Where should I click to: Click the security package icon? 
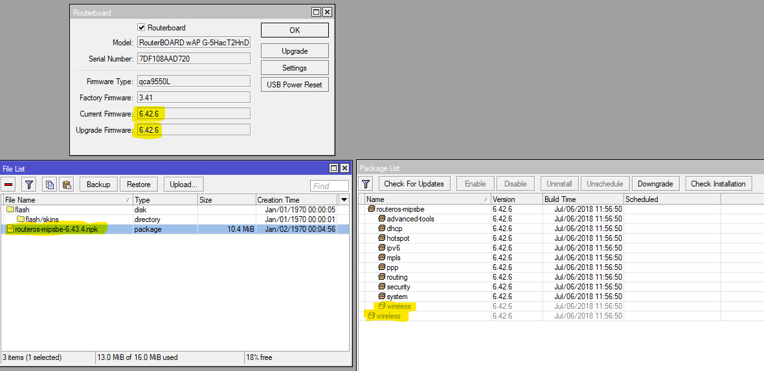point(382,287)
